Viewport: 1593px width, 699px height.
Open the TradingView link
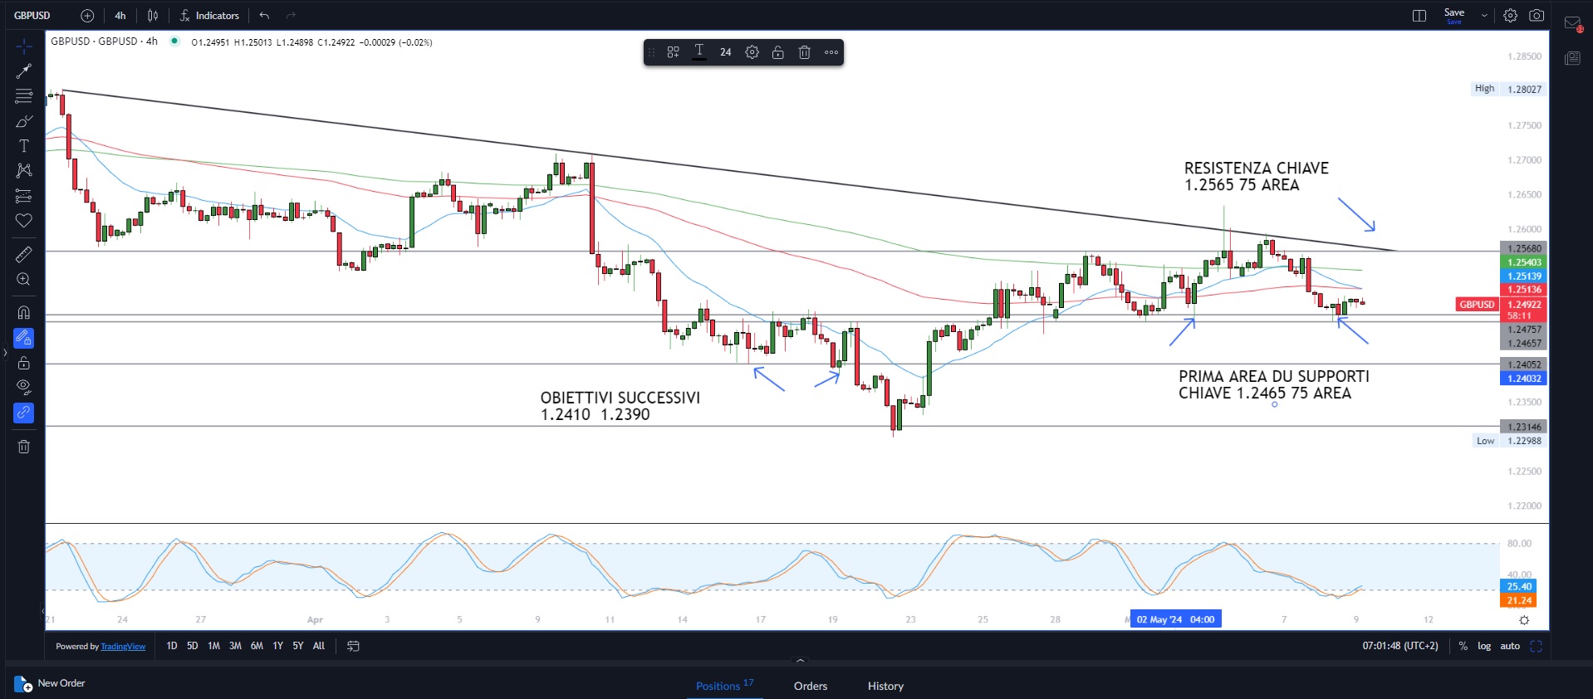point(123,647)
